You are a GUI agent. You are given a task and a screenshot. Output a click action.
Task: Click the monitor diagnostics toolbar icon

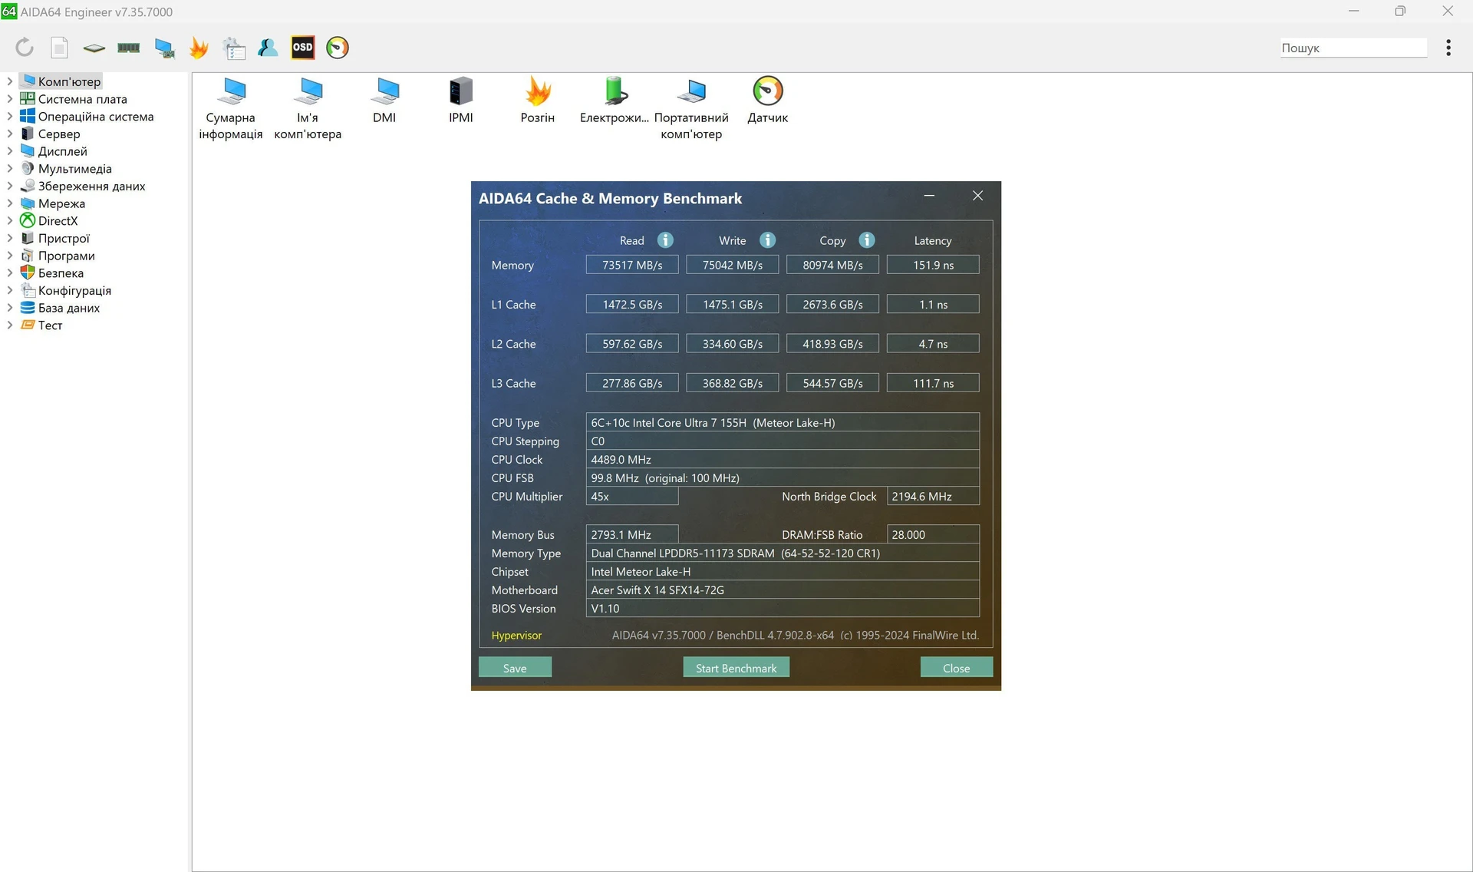tap(164, 48)
